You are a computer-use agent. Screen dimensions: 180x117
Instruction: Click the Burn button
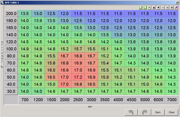click(158, 112)
